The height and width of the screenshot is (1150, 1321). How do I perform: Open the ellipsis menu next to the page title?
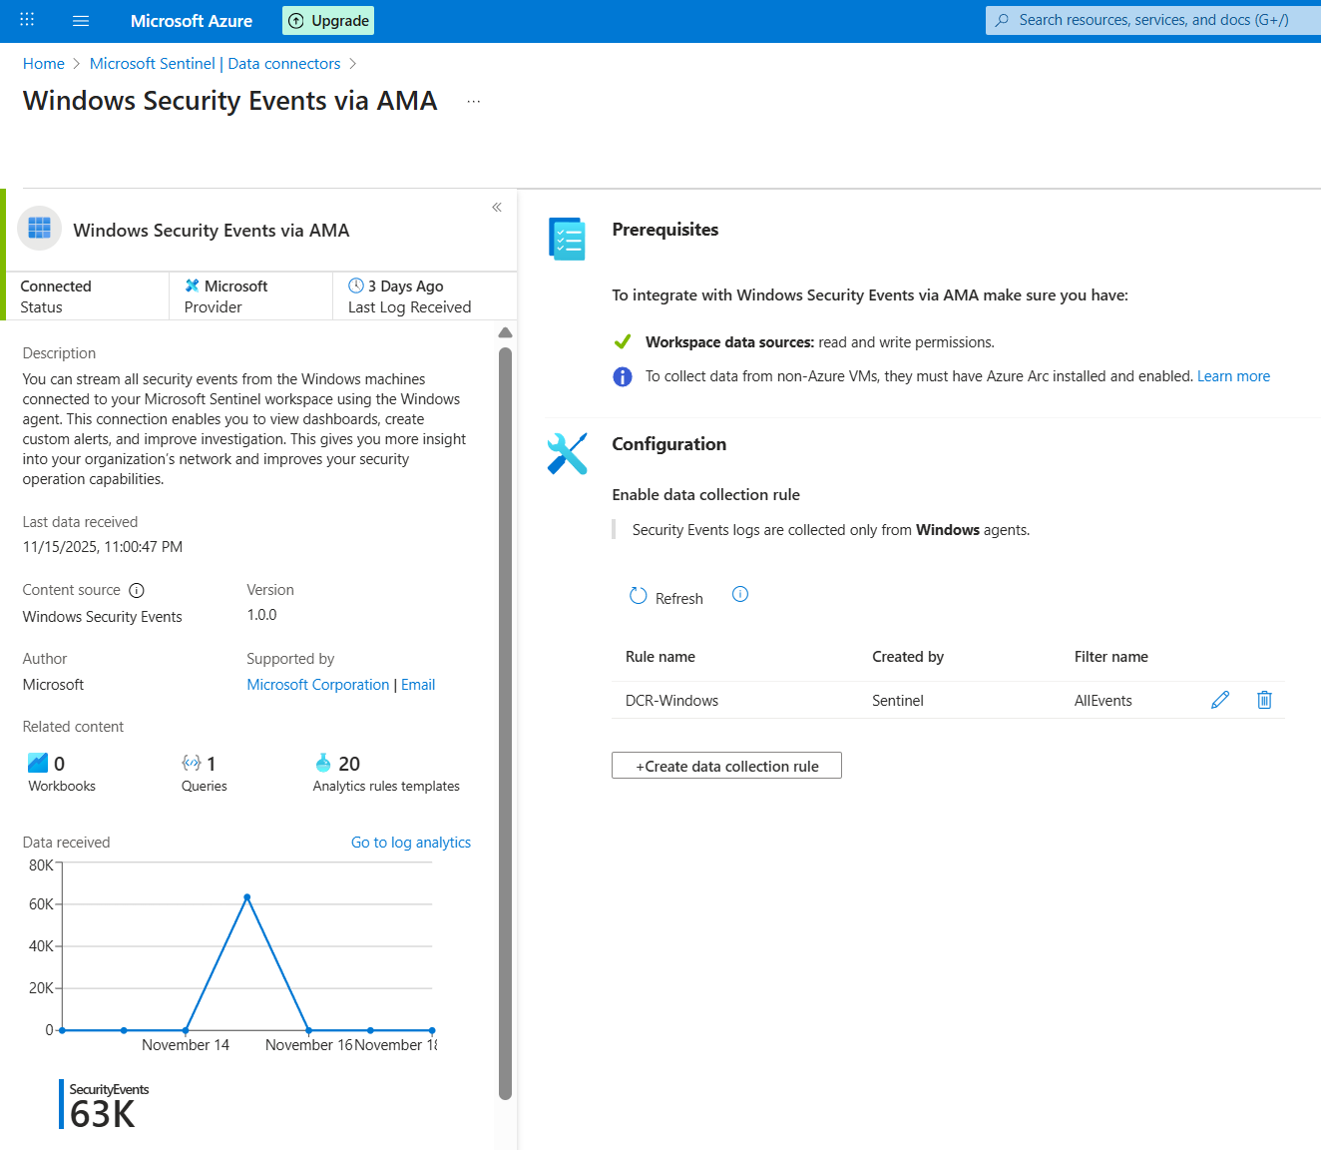[x=473, y=101]
